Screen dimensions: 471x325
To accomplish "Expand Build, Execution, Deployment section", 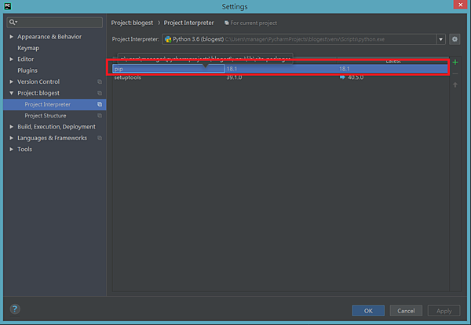I will click(12, 127).
